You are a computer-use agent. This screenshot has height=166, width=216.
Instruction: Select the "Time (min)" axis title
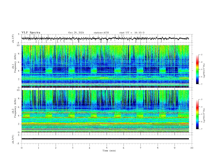[109, 151]
